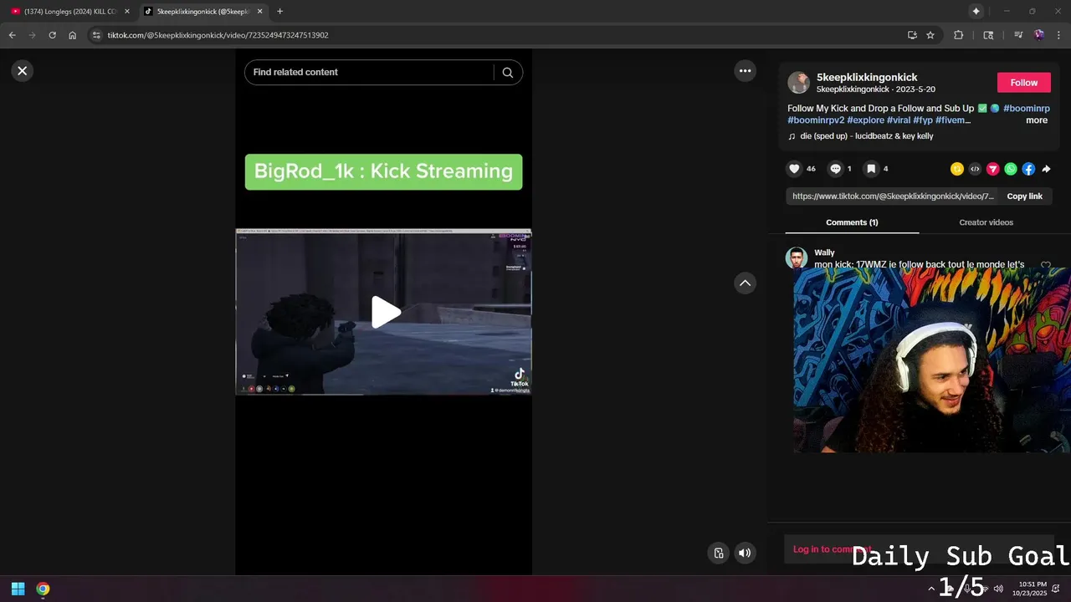Viewport: 1071px width, 602px height.
Task: Go to the previous video with the up chevron
Action: (745, 283)
